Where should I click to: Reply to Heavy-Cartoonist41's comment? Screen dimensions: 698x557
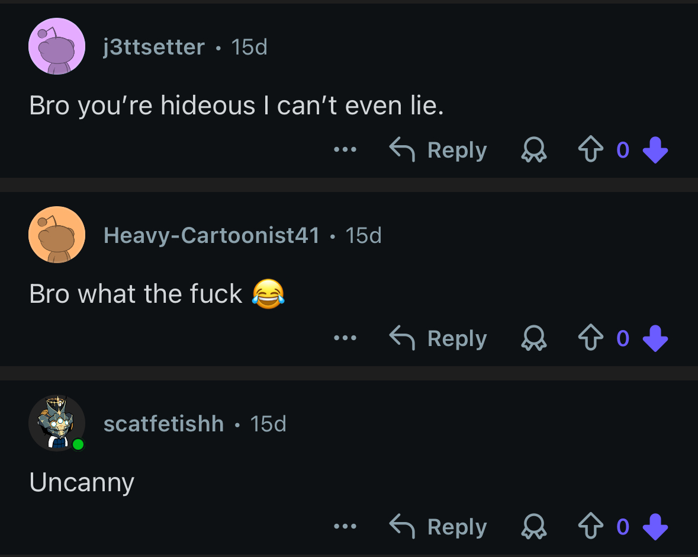pos(438,338)
